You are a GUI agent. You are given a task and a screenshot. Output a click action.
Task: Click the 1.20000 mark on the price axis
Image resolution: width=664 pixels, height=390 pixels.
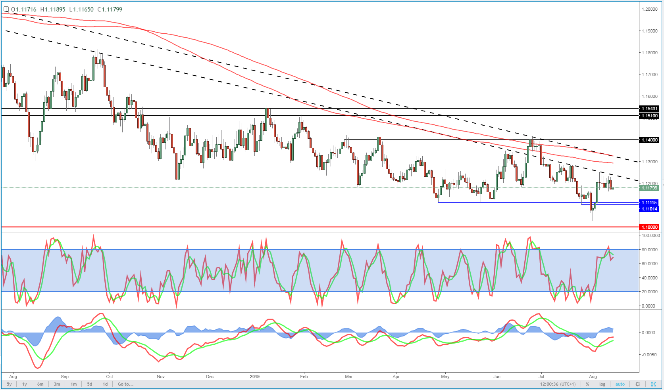point(650,9)
